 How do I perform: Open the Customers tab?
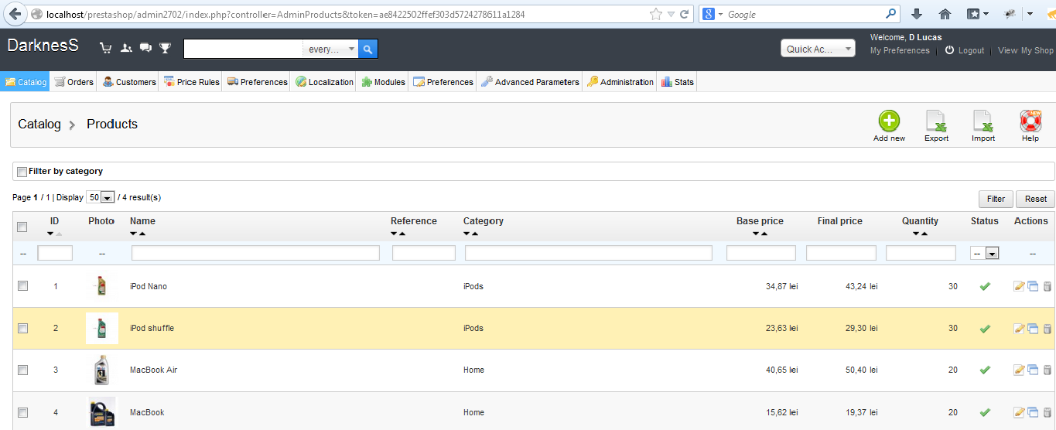click(x=129, y=82)
